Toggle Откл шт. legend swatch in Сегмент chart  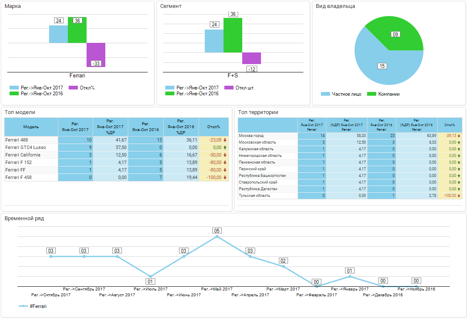pos(229,88)
